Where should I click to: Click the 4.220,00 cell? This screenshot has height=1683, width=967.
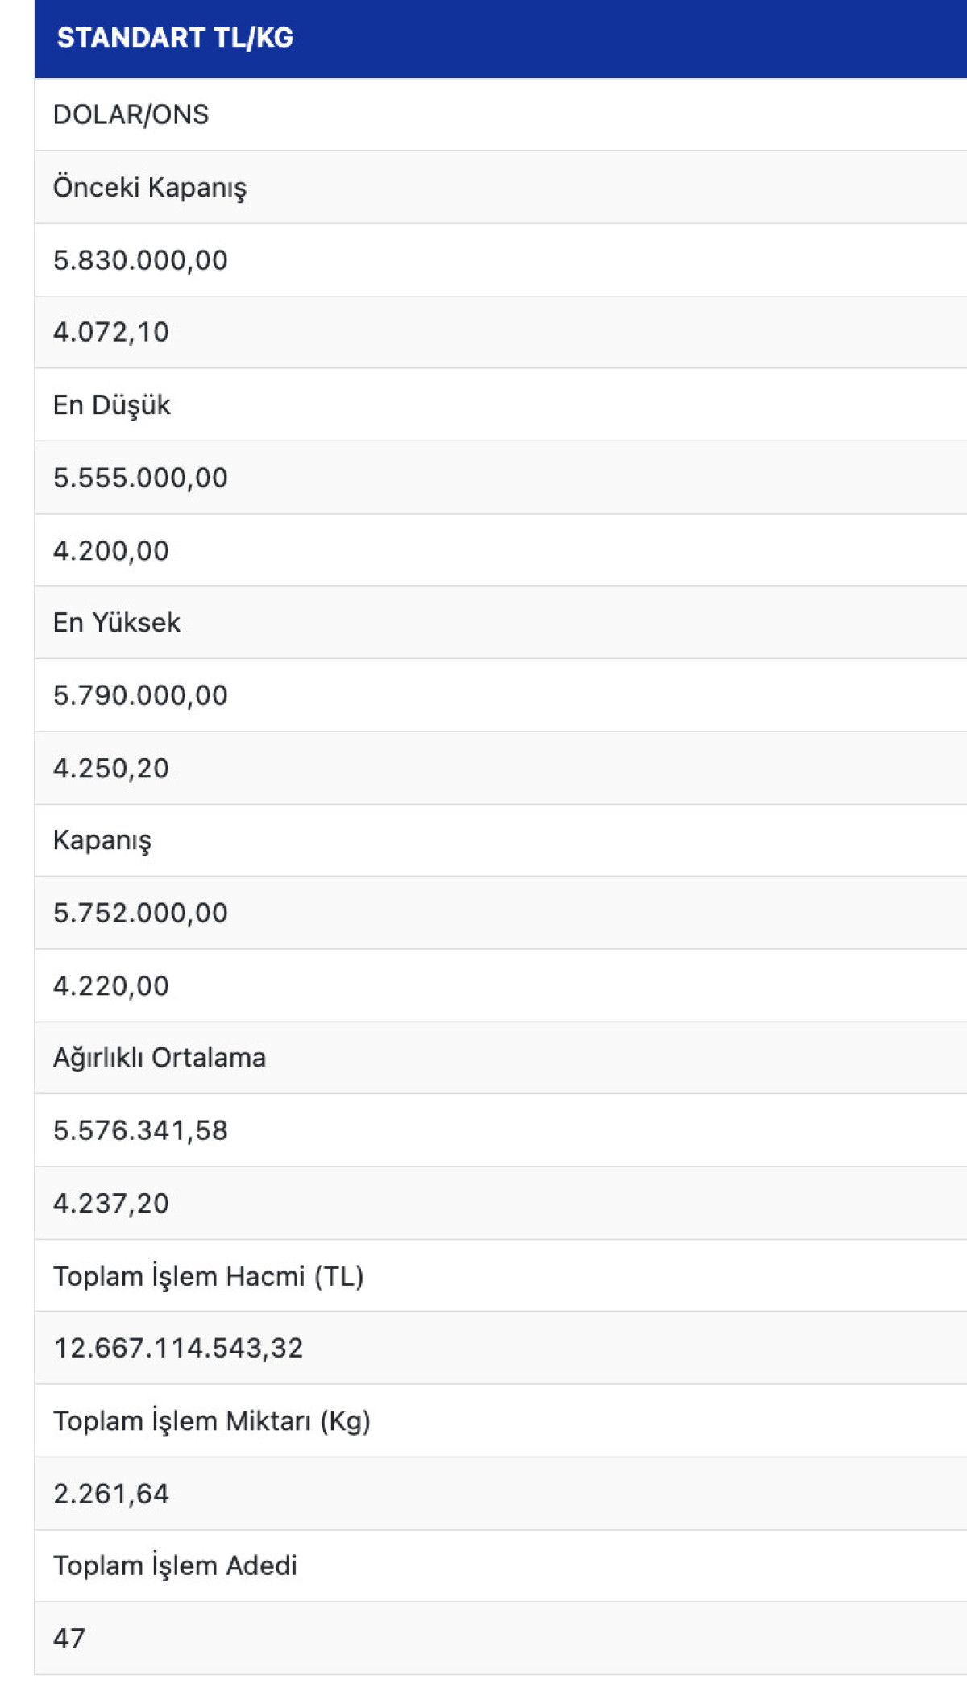coord(111,985)
